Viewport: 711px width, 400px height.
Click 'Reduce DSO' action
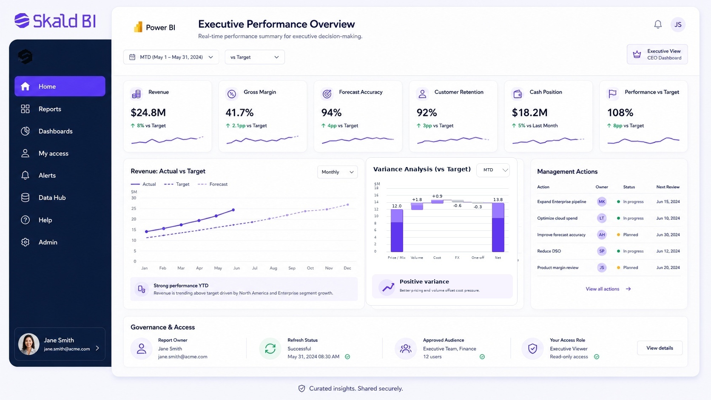tap(549, 251)
